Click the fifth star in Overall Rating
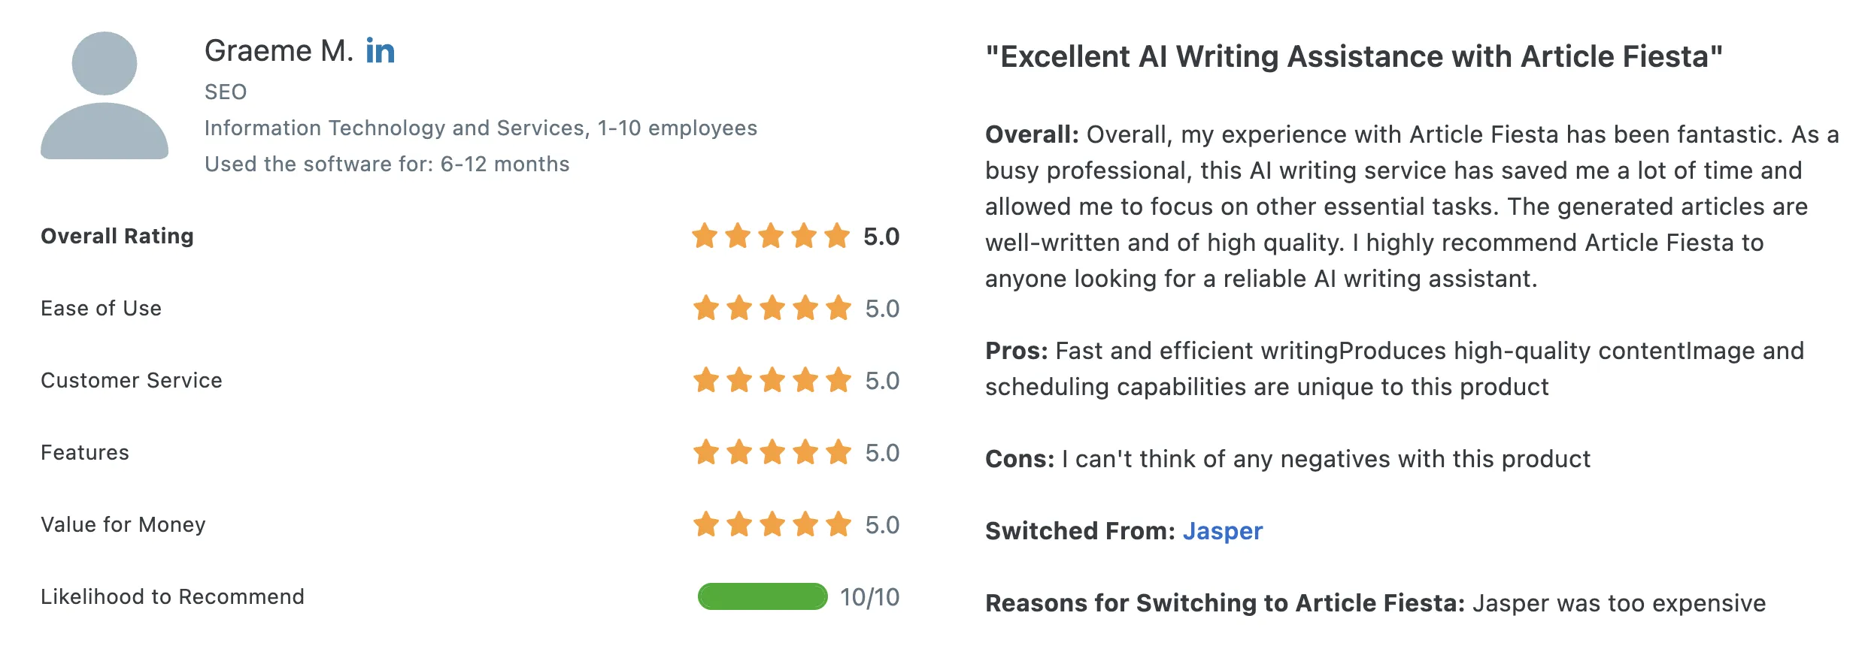Screen dimensions: 1865x661 pos(836,236)
